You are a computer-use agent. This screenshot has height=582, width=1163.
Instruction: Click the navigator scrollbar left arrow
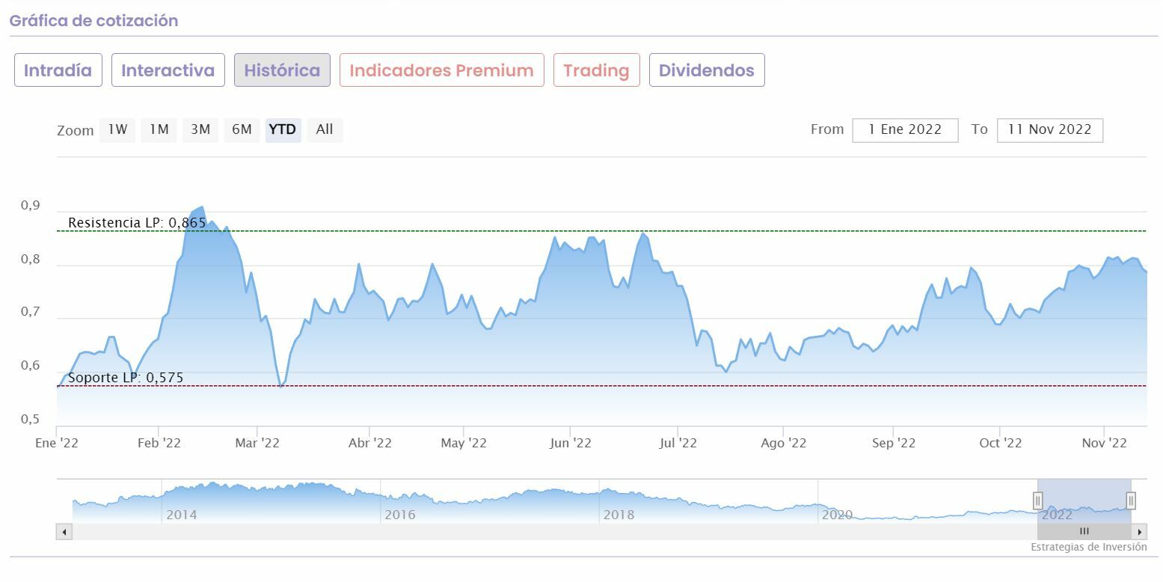click(64, 532)
